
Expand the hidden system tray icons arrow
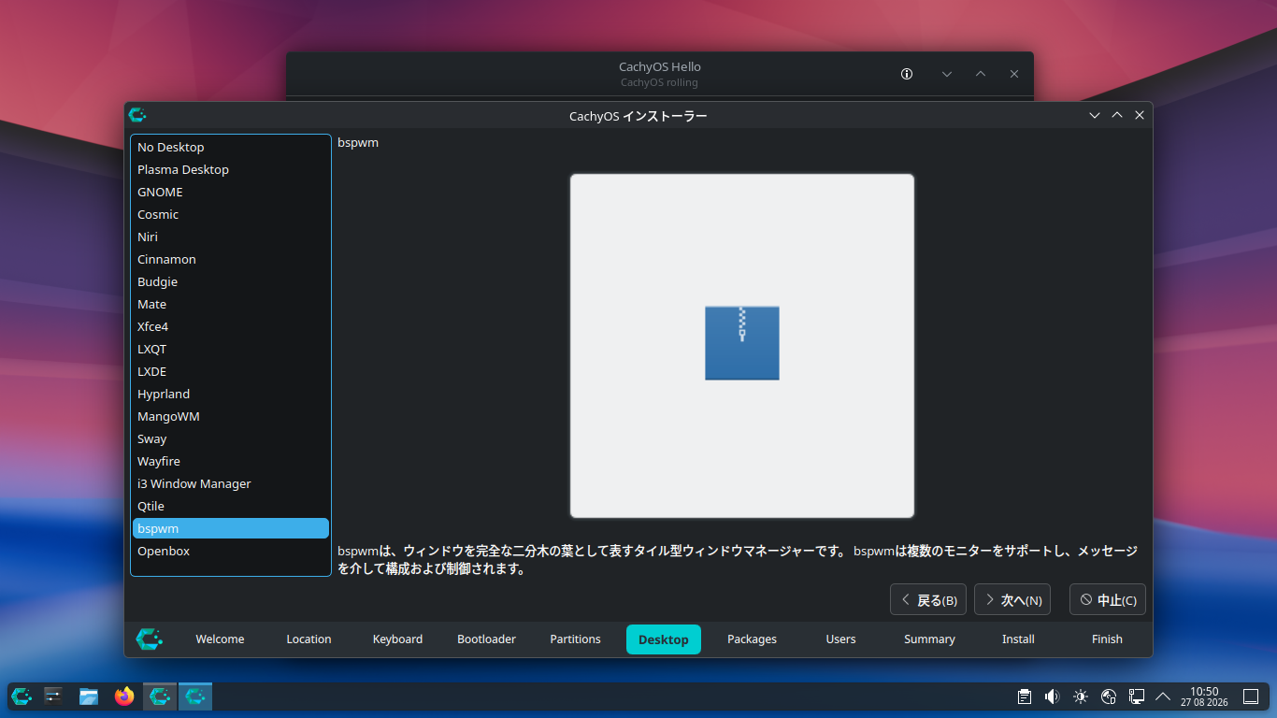[1163, 696]
